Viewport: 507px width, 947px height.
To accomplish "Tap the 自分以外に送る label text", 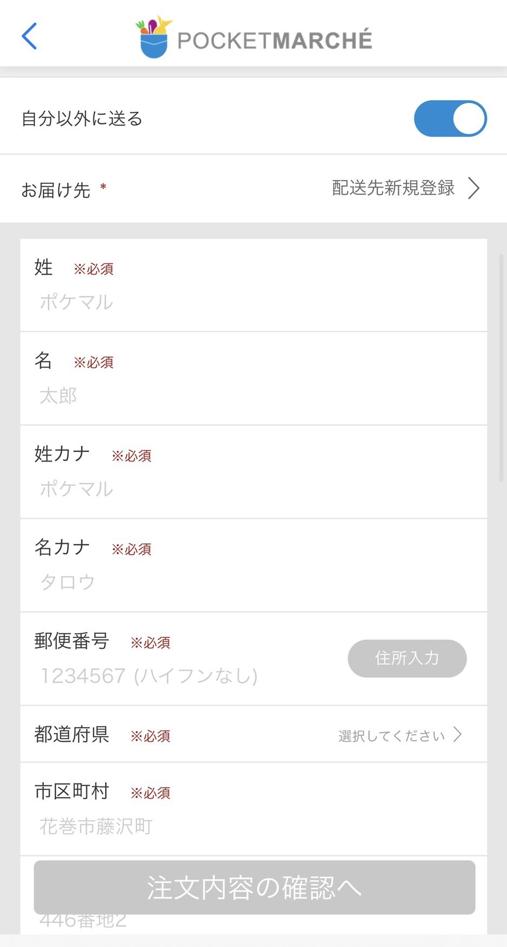I will tap(82, 119).
